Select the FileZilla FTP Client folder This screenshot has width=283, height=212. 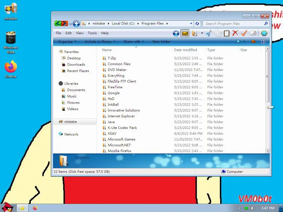(122, 81)
